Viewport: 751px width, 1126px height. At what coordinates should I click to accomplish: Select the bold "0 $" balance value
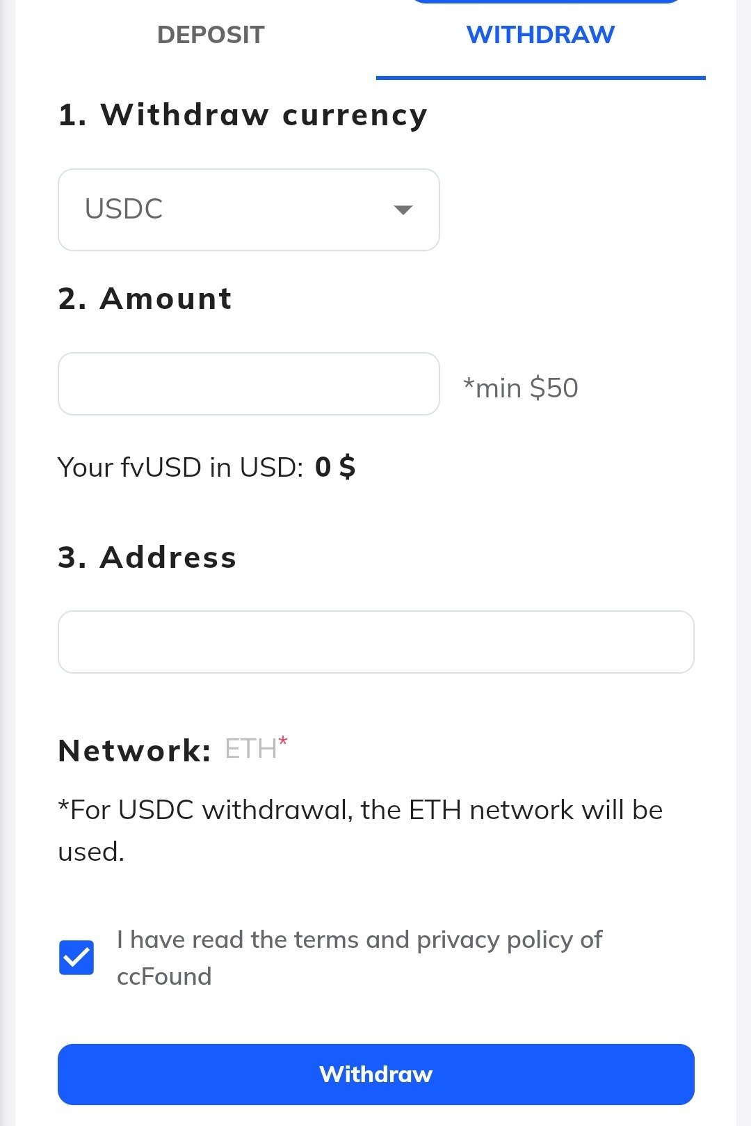coord(335,467)
